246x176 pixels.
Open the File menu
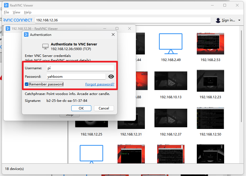coord(6,12)
